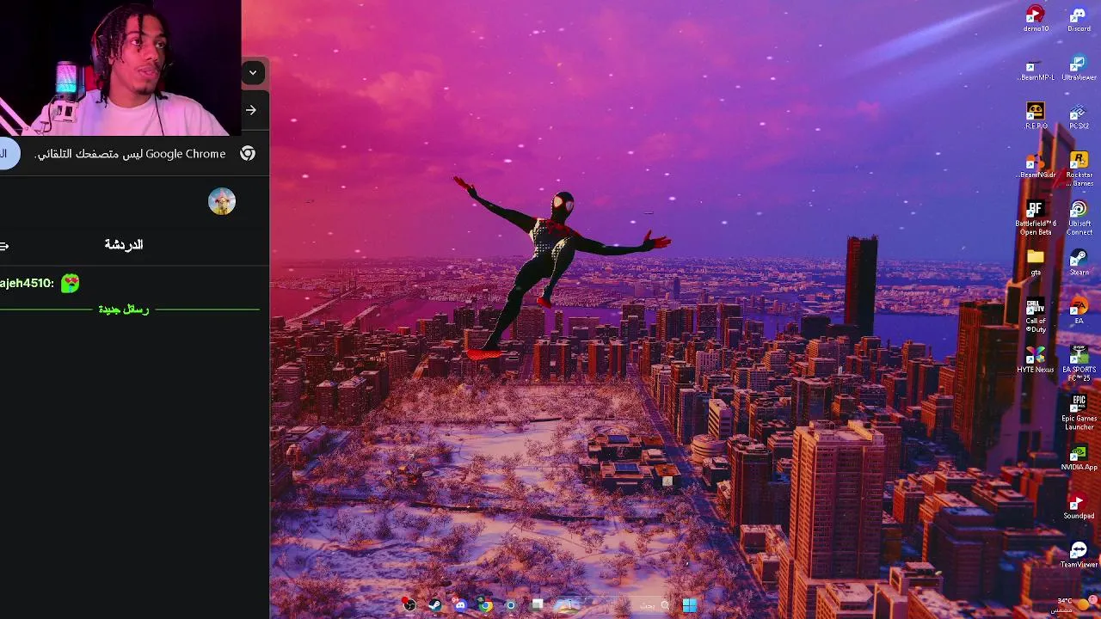Switch to OBS Studio in the taskbar
Screen dimensions: 1101x619
click(x=409, y=605)
